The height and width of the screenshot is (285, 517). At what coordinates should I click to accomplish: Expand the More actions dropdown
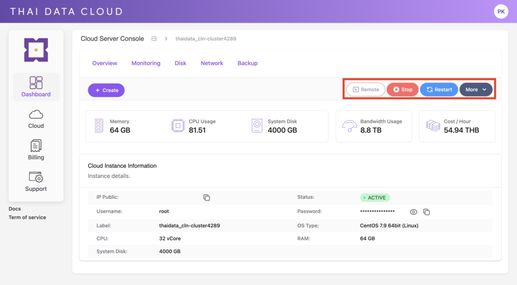point(476,90)
